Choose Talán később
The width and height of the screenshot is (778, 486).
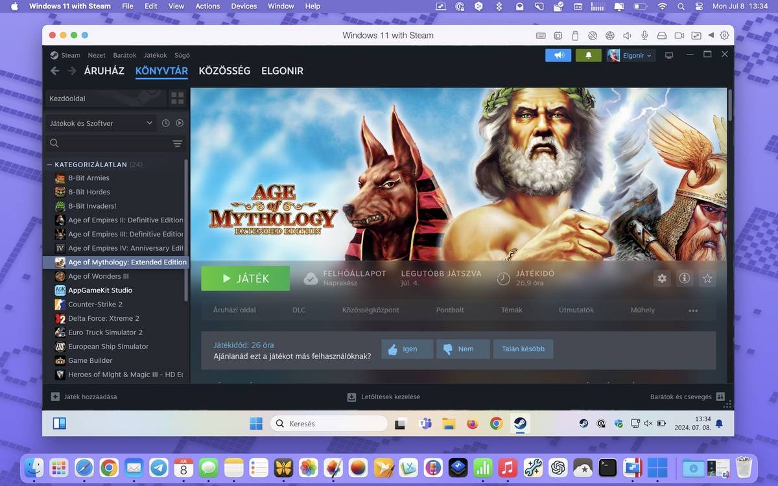(523, 349)
